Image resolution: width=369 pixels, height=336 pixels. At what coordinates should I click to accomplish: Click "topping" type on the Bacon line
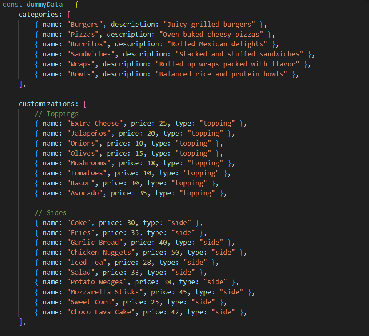(189, 183)
